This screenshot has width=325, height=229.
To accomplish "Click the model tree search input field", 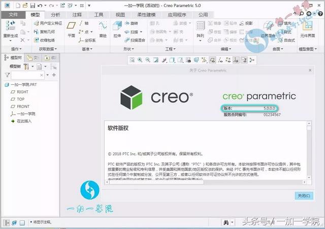I will click(27, 75).
